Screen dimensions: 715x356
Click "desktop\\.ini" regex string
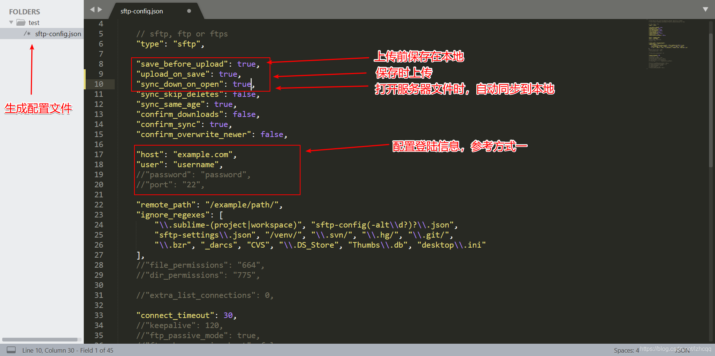[452, 245]
